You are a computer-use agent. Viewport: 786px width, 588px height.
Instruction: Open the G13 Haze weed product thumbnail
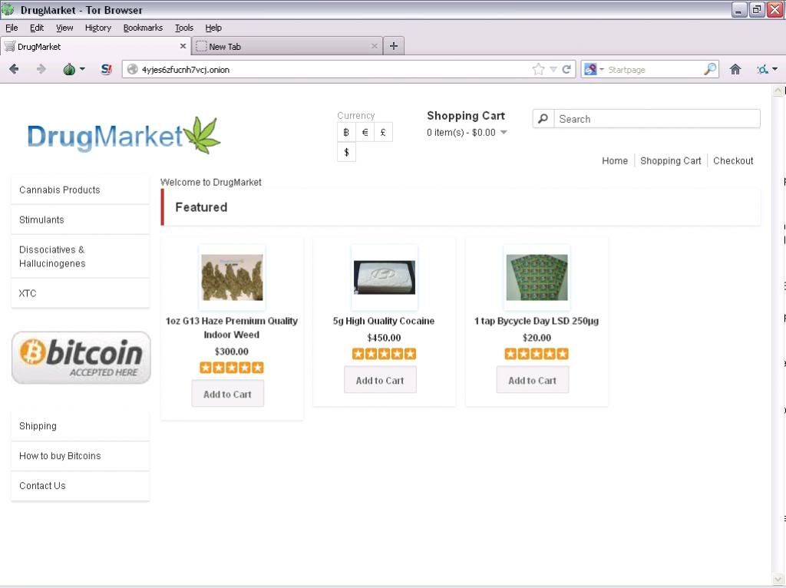point(232,278)
